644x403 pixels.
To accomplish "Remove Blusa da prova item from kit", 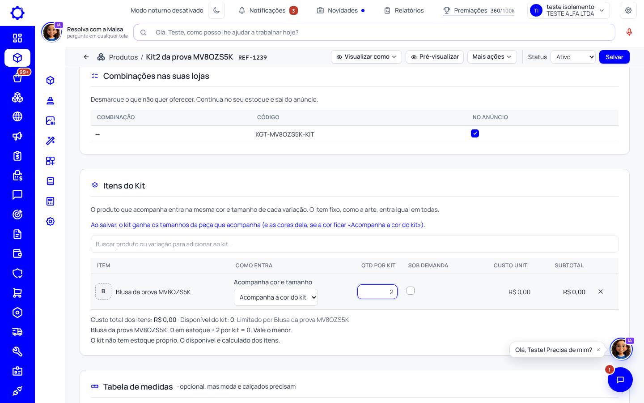I will tap(601, 292).
